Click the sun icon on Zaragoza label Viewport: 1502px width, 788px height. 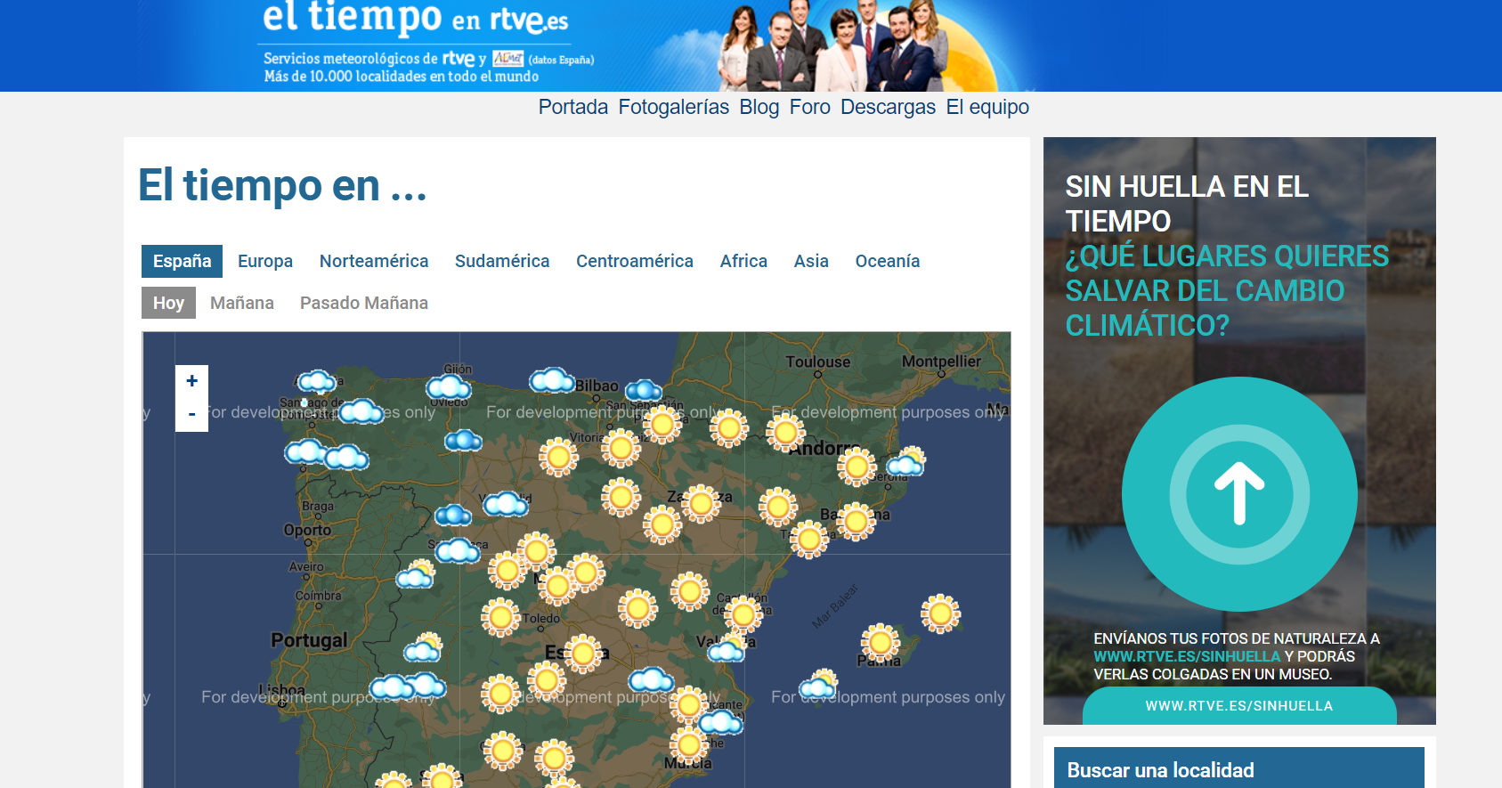701,504
